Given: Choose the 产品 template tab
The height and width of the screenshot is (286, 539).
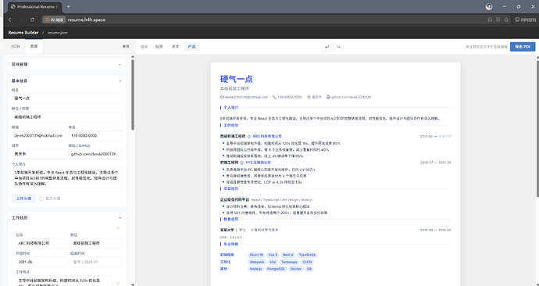Looking at the screenshot, I should point(192,47).
